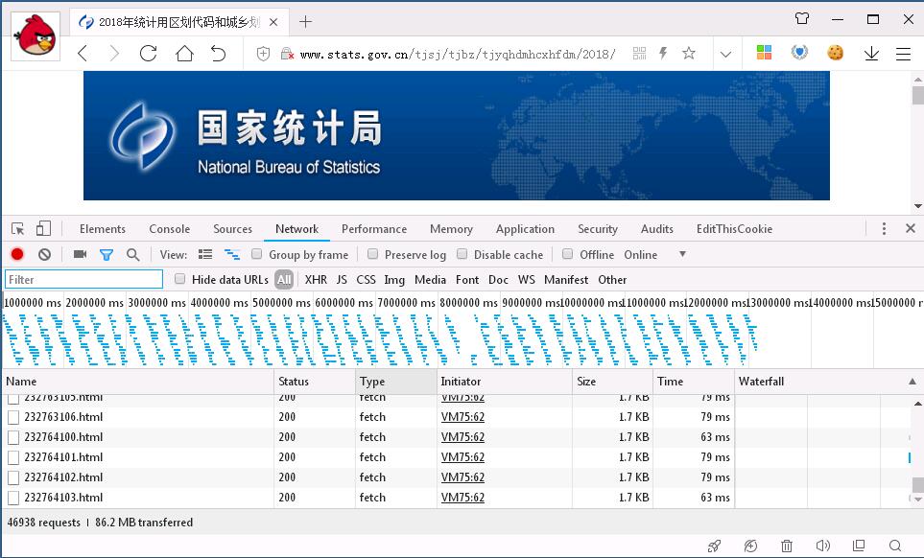The width and height of the screenshot is (924, 558).
Task: Click the browser forward arrow
Action: (114, 54)
